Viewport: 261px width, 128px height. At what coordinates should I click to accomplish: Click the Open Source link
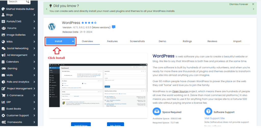click(180, 92)
